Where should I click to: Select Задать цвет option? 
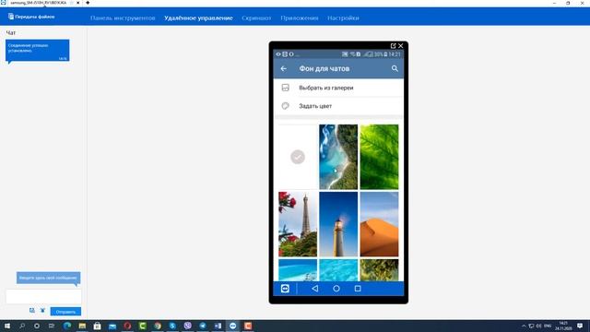tap(338, 106)
